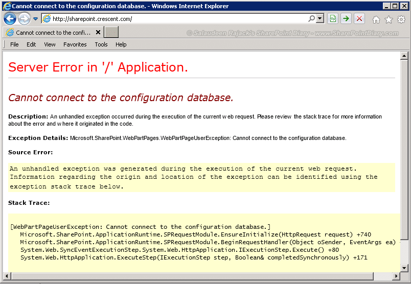Click the green Go arrow button

[x=346, y=18]
